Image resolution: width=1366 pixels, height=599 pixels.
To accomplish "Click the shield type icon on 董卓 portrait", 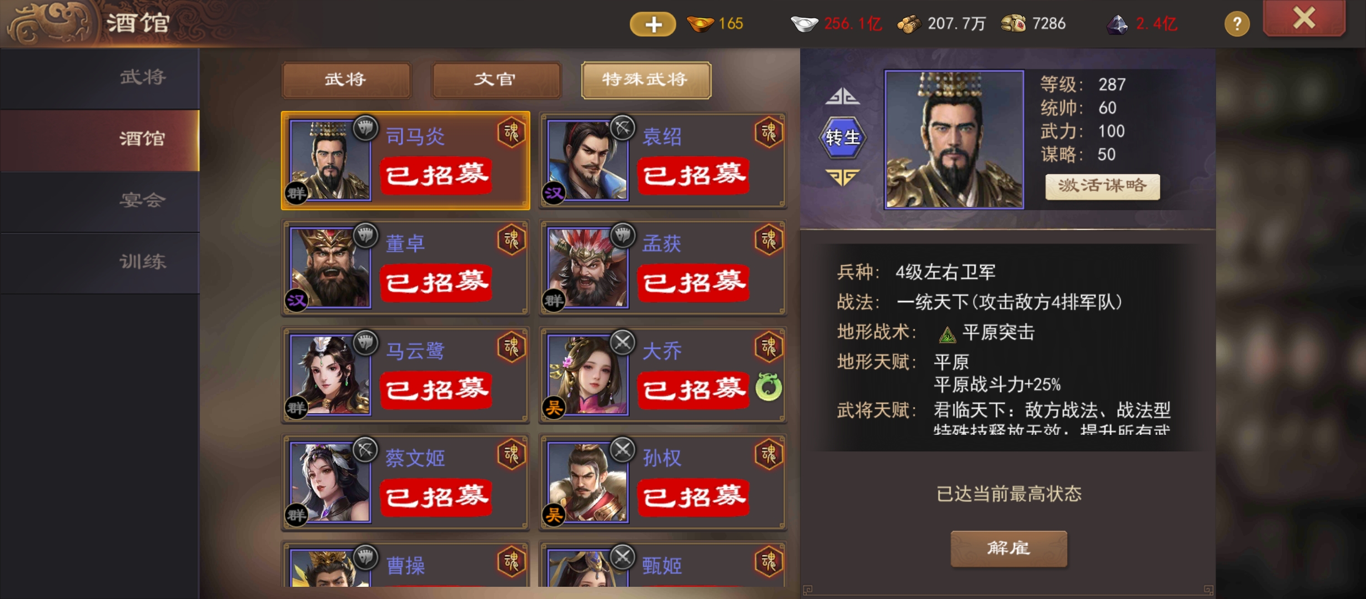I will tap(365, 236).
